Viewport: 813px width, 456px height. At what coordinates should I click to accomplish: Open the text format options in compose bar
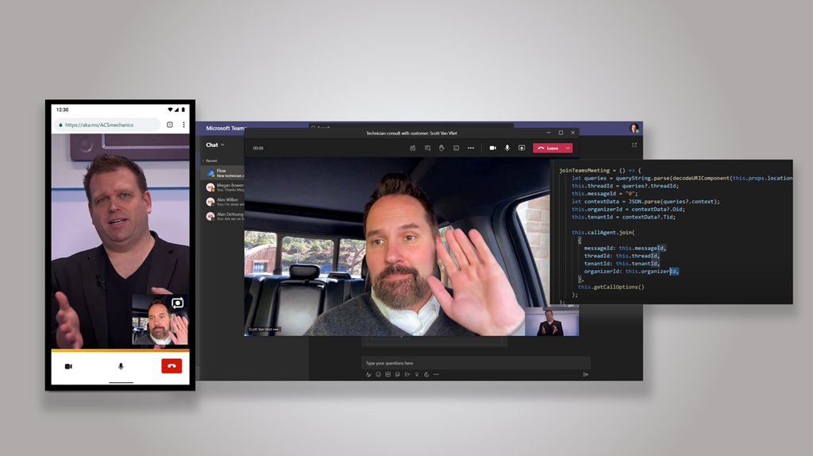(x=369, y=374)
